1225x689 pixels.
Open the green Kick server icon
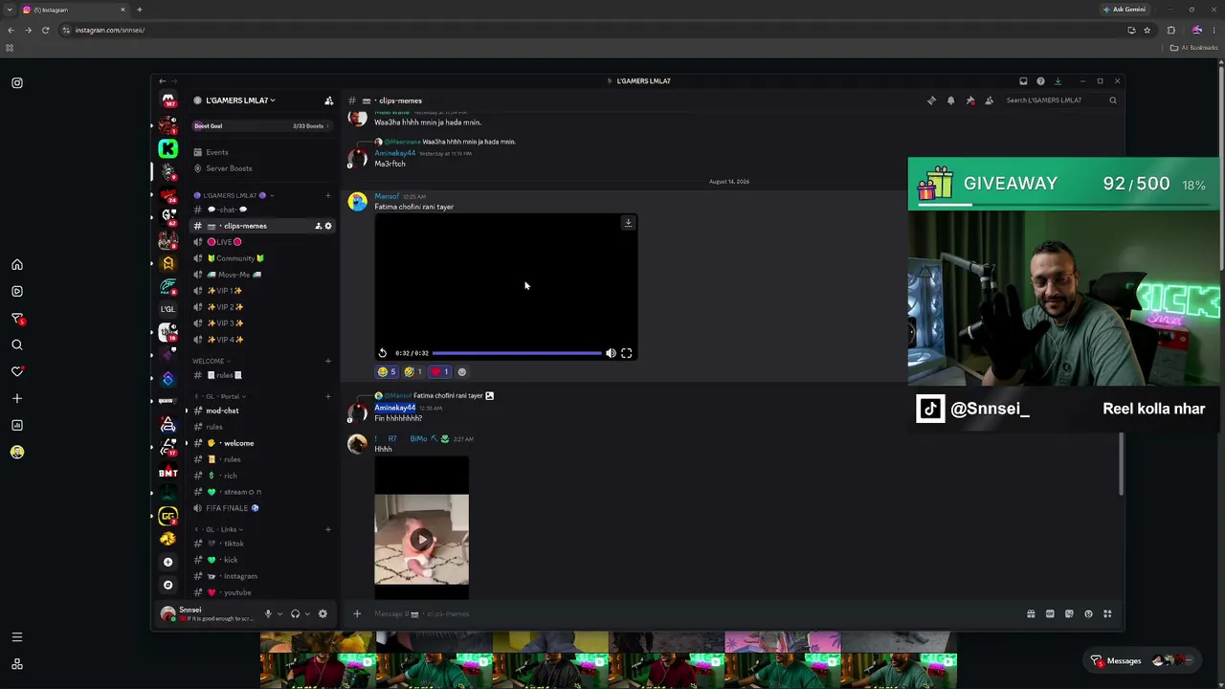click(168, 148)
